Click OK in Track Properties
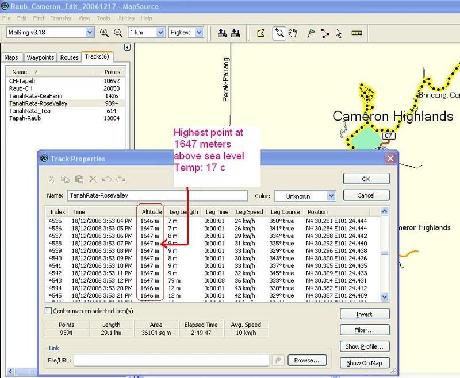Screen dimensions: 460x378 pos(366,179)
